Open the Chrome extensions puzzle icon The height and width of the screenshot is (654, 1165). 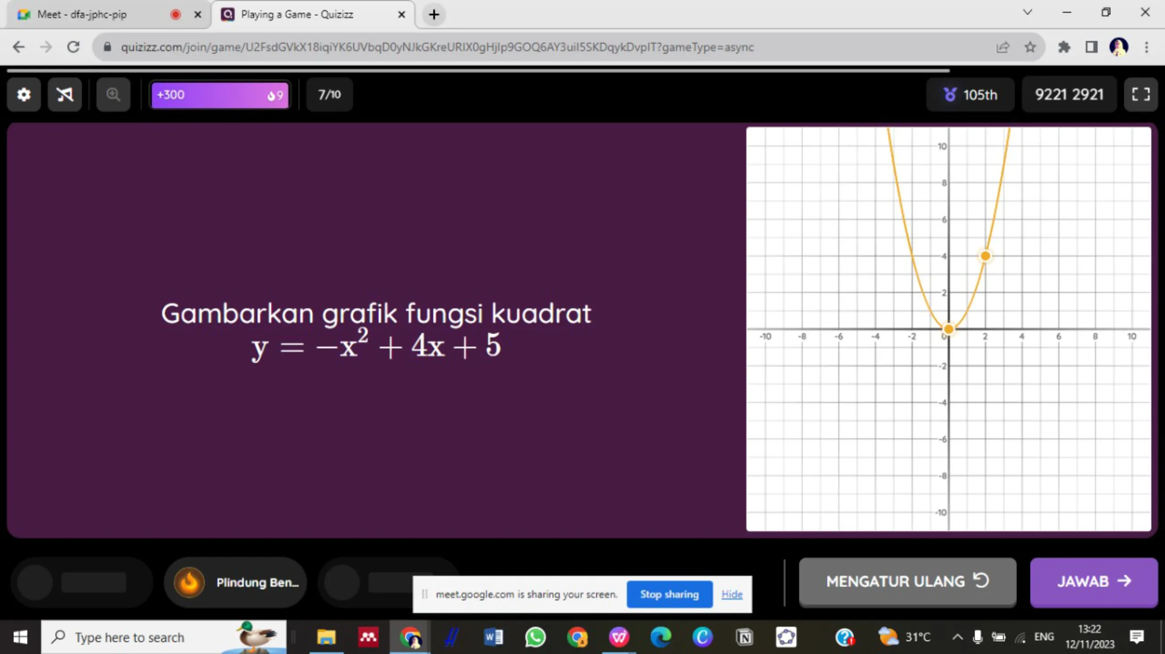click(1064, 47)
